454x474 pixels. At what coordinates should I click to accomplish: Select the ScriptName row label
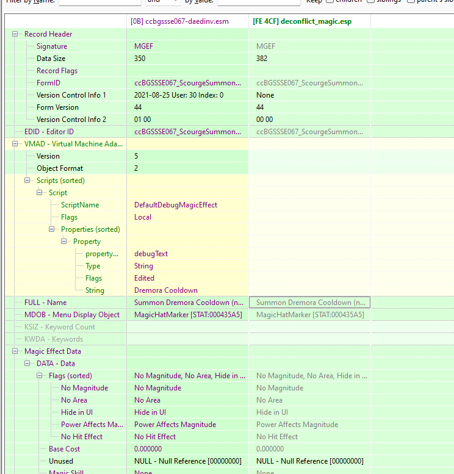point(80,205)
